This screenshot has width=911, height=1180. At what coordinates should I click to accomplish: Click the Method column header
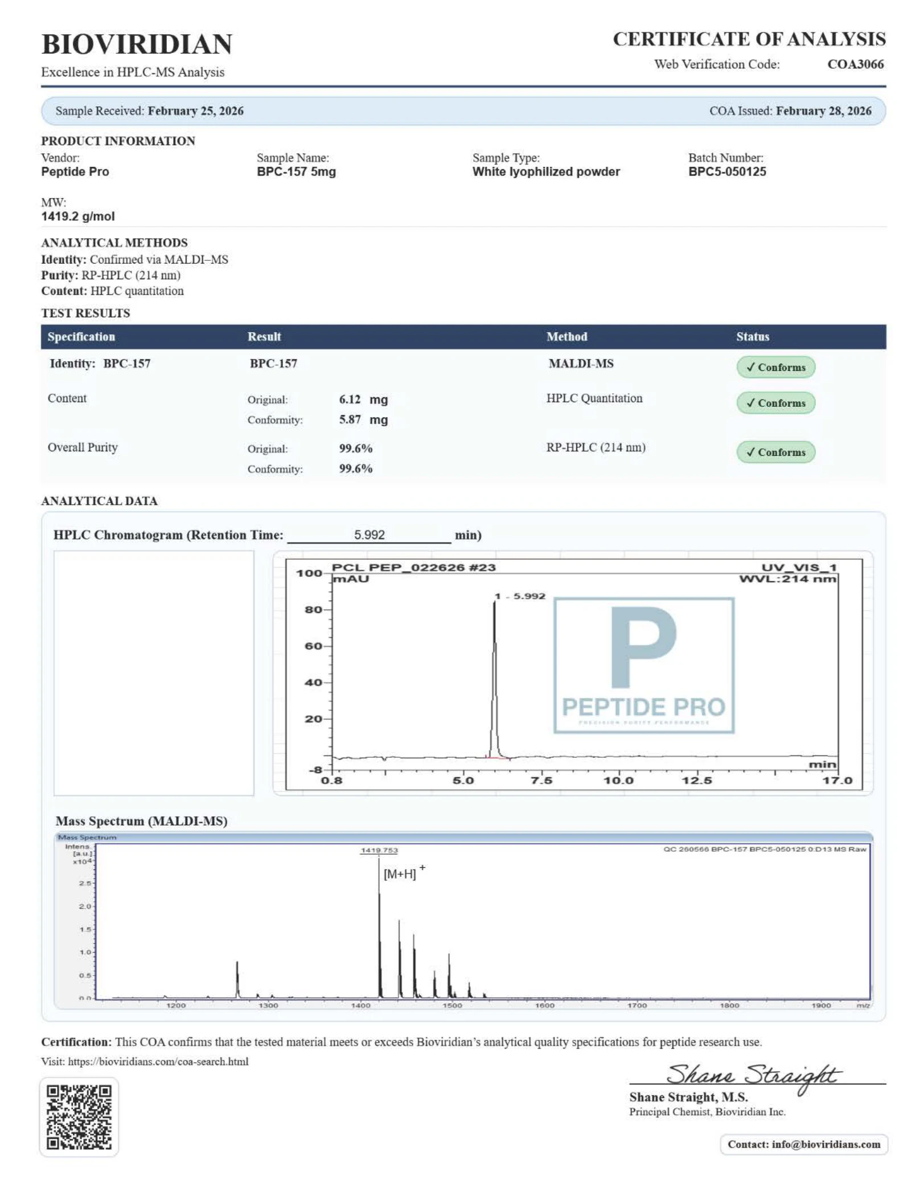pyautogui.click(x=567, y=337)
